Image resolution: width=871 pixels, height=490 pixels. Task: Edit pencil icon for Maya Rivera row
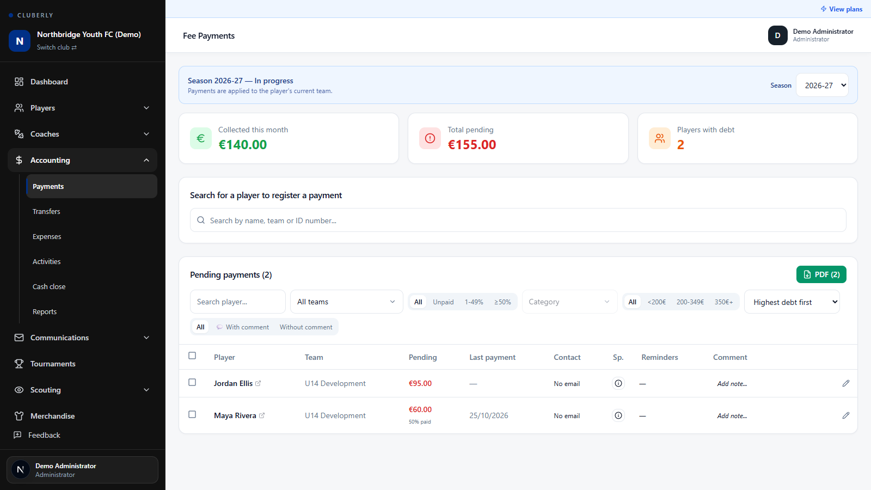click(846, 415)
